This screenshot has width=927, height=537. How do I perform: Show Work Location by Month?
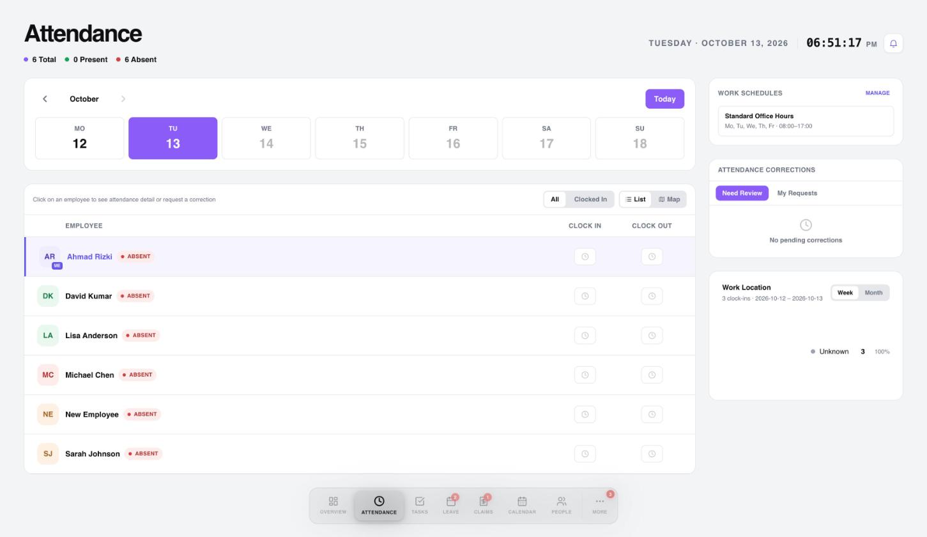tap(873, 293)
